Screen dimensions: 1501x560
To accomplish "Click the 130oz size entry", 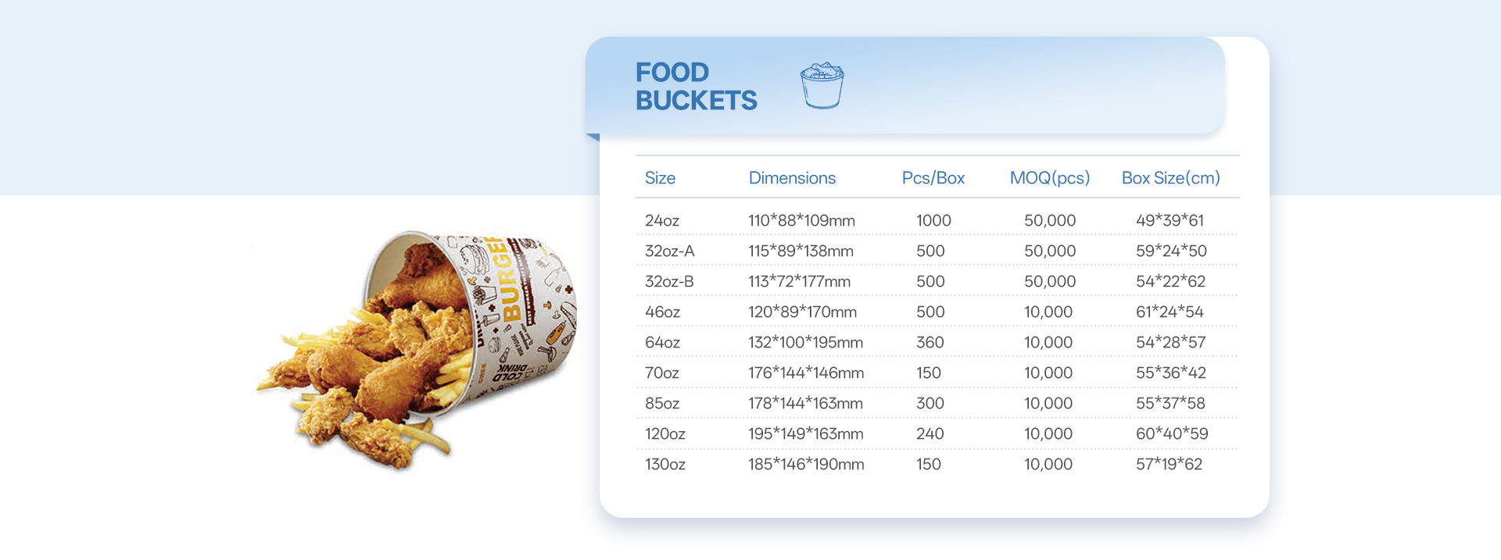I will (x=665, y=465).
